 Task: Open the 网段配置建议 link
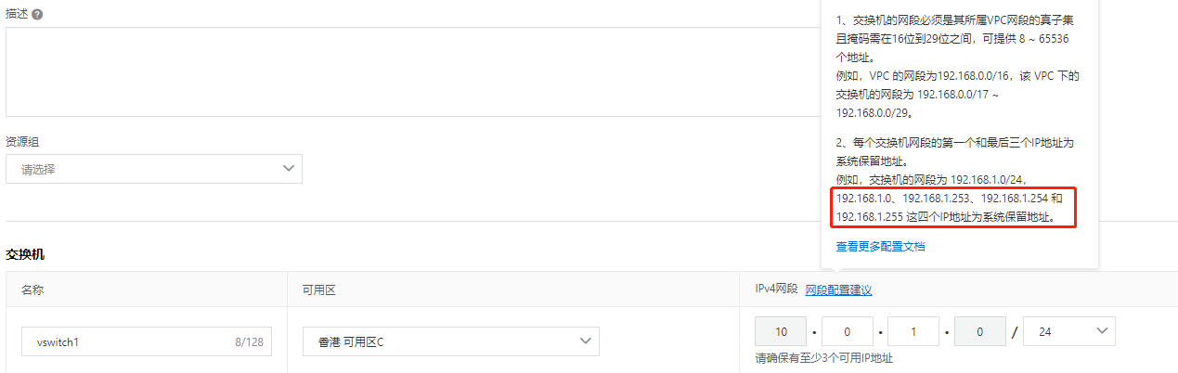click(838, 289)
